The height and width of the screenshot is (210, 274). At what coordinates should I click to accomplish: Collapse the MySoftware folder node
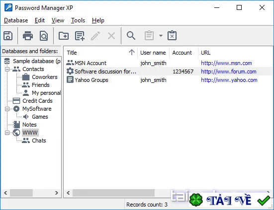7,109
